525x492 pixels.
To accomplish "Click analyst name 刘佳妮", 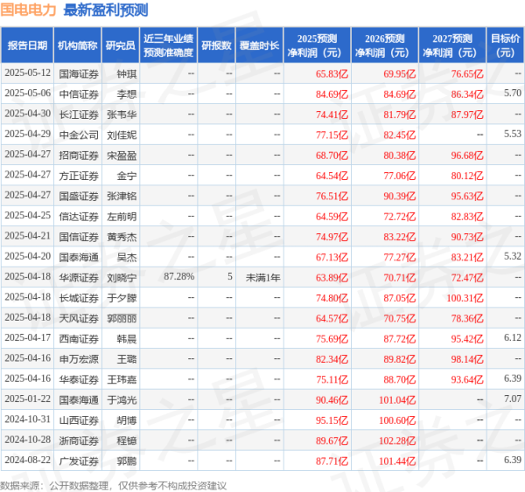I will pyautogui.click(x=122, y=135).
